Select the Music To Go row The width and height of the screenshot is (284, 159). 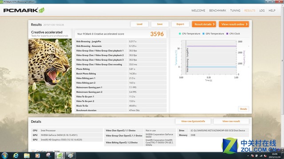click(121, 106)
